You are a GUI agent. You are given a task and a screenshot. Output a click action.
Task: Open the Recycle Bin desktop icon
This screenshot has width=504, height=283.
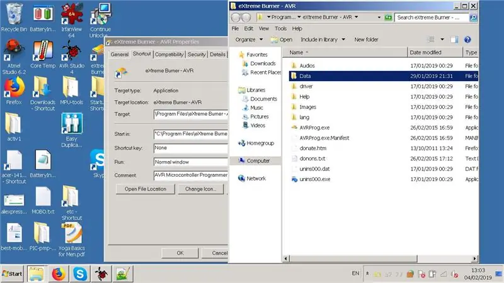tap(13, 17)
